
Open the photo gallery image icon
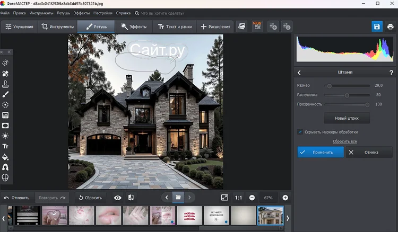[x=241, y=26]
